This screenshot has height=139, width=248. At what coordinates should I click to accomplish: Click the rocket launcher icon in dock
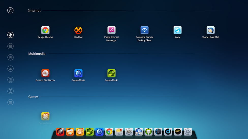[x=60, y=132]
